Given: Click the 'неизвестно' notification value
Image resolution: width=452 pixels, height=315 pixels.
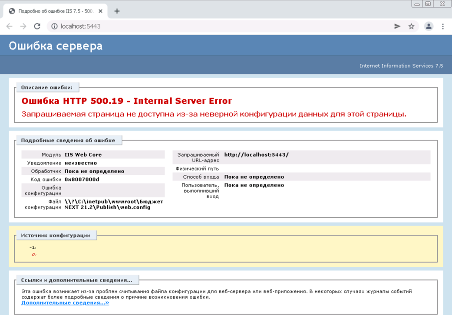Looking at the screenshot, I should 81,163.
